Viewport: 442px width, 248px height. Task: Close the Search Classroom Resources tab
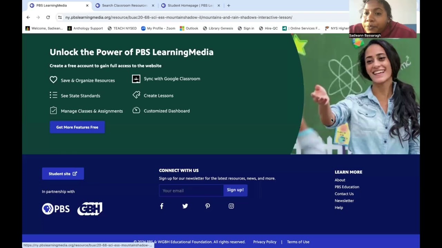(153, 6)
